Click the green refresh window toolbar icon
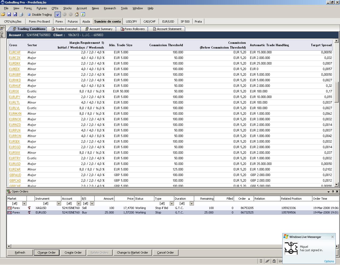340x265 pixels. (83, 15)
